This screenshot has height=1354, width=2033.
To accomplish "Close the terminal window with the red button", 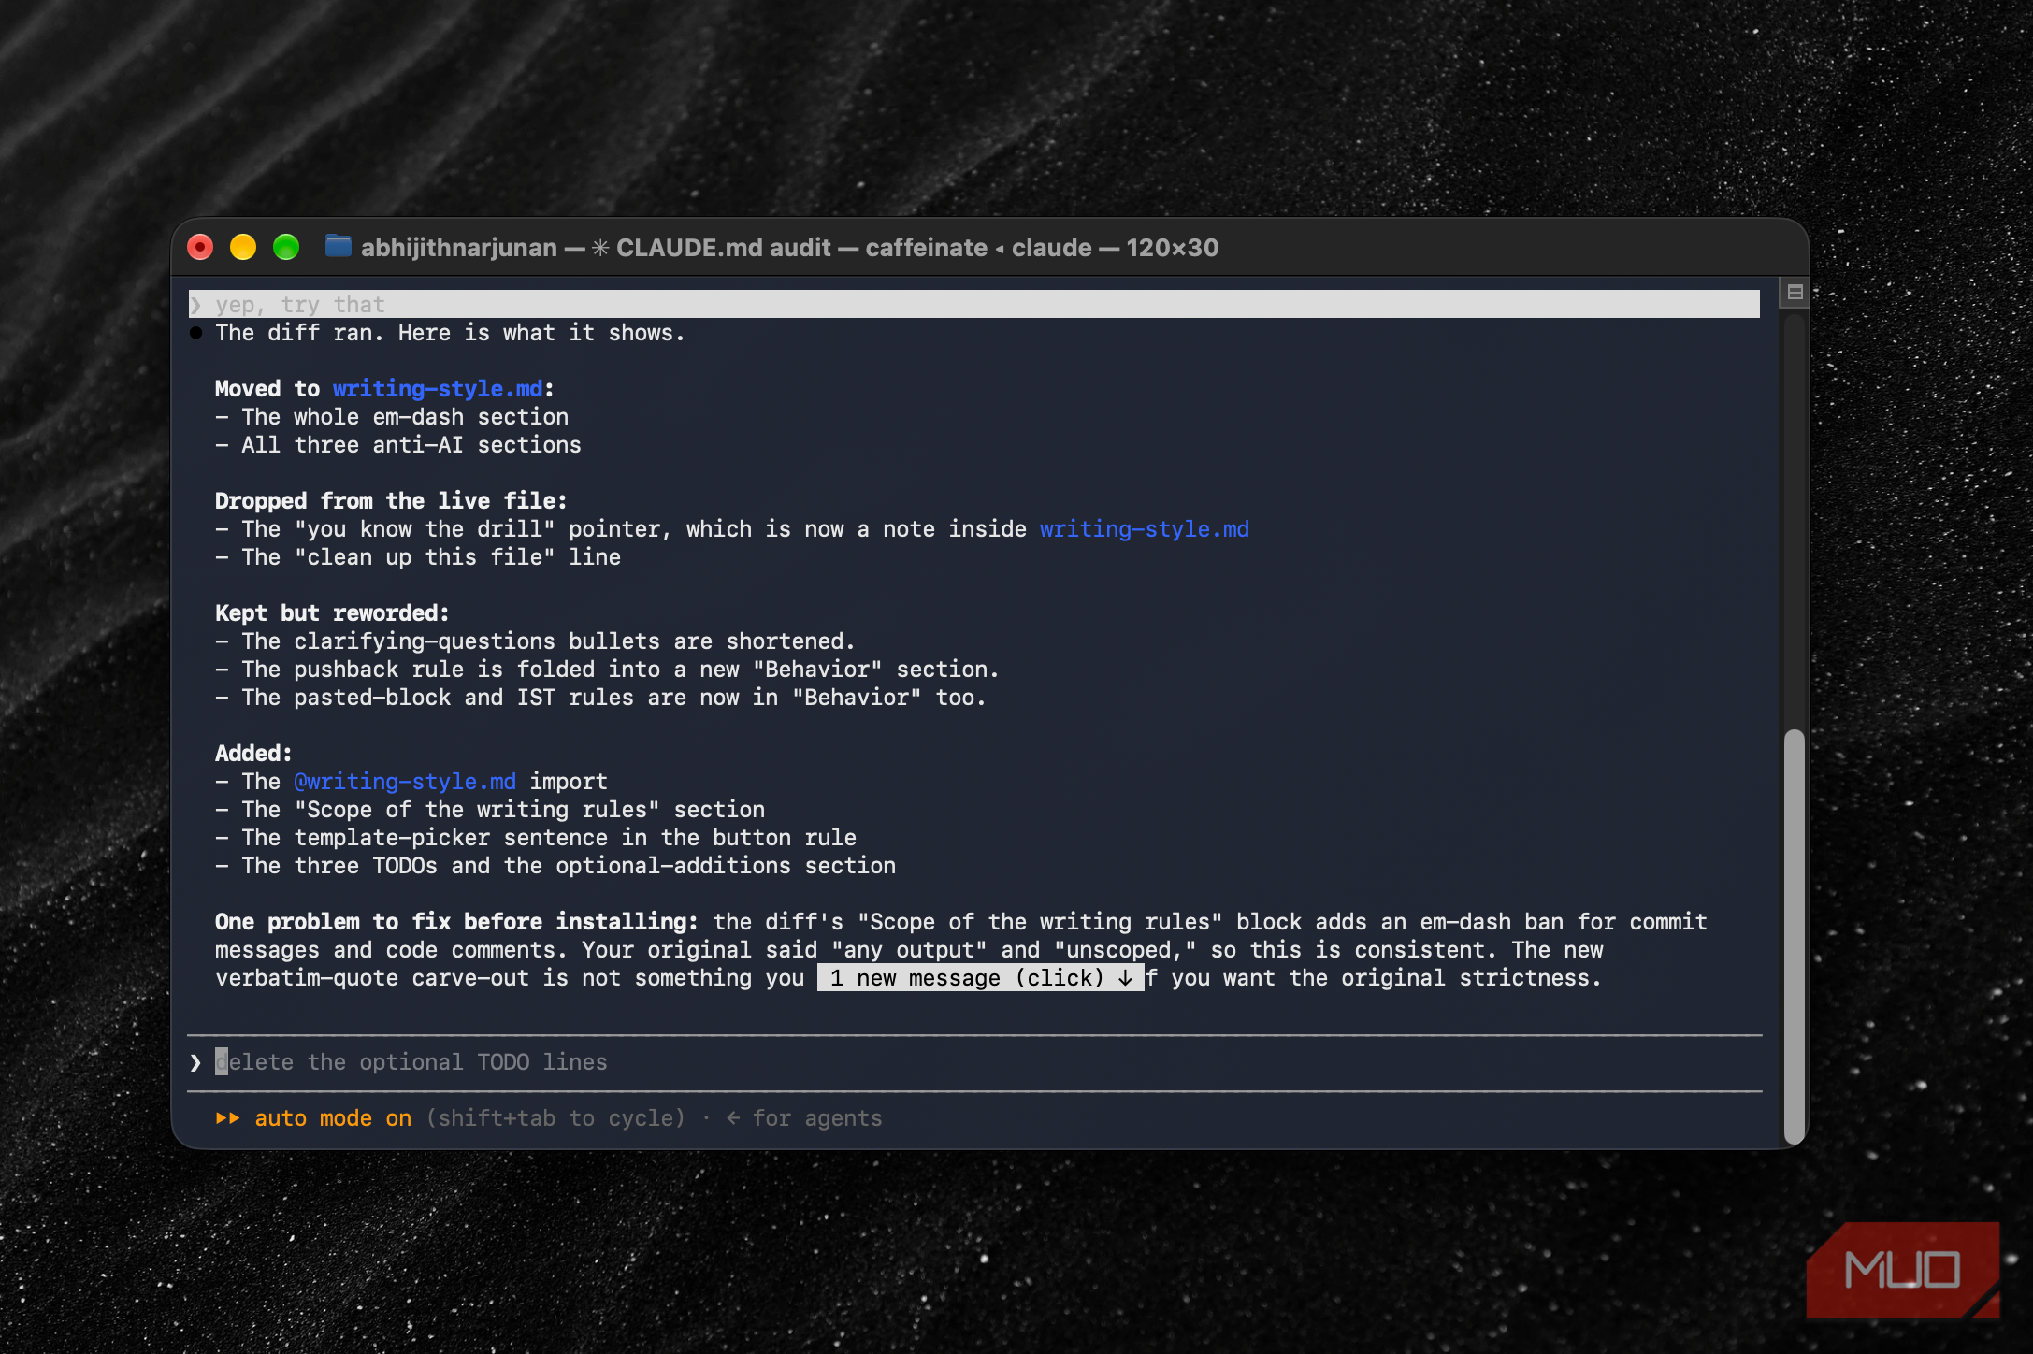I will coord(200,247).
